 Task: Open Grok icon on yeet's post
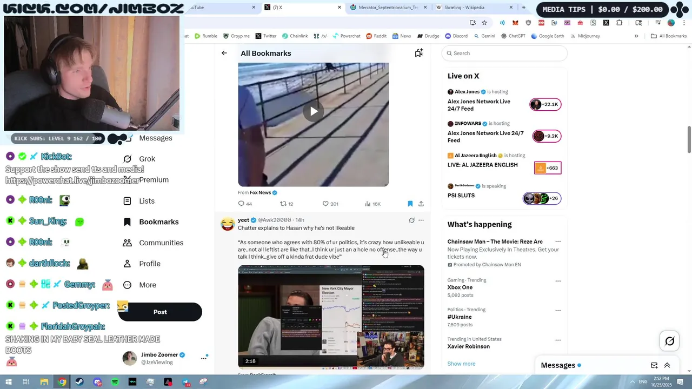411,220
